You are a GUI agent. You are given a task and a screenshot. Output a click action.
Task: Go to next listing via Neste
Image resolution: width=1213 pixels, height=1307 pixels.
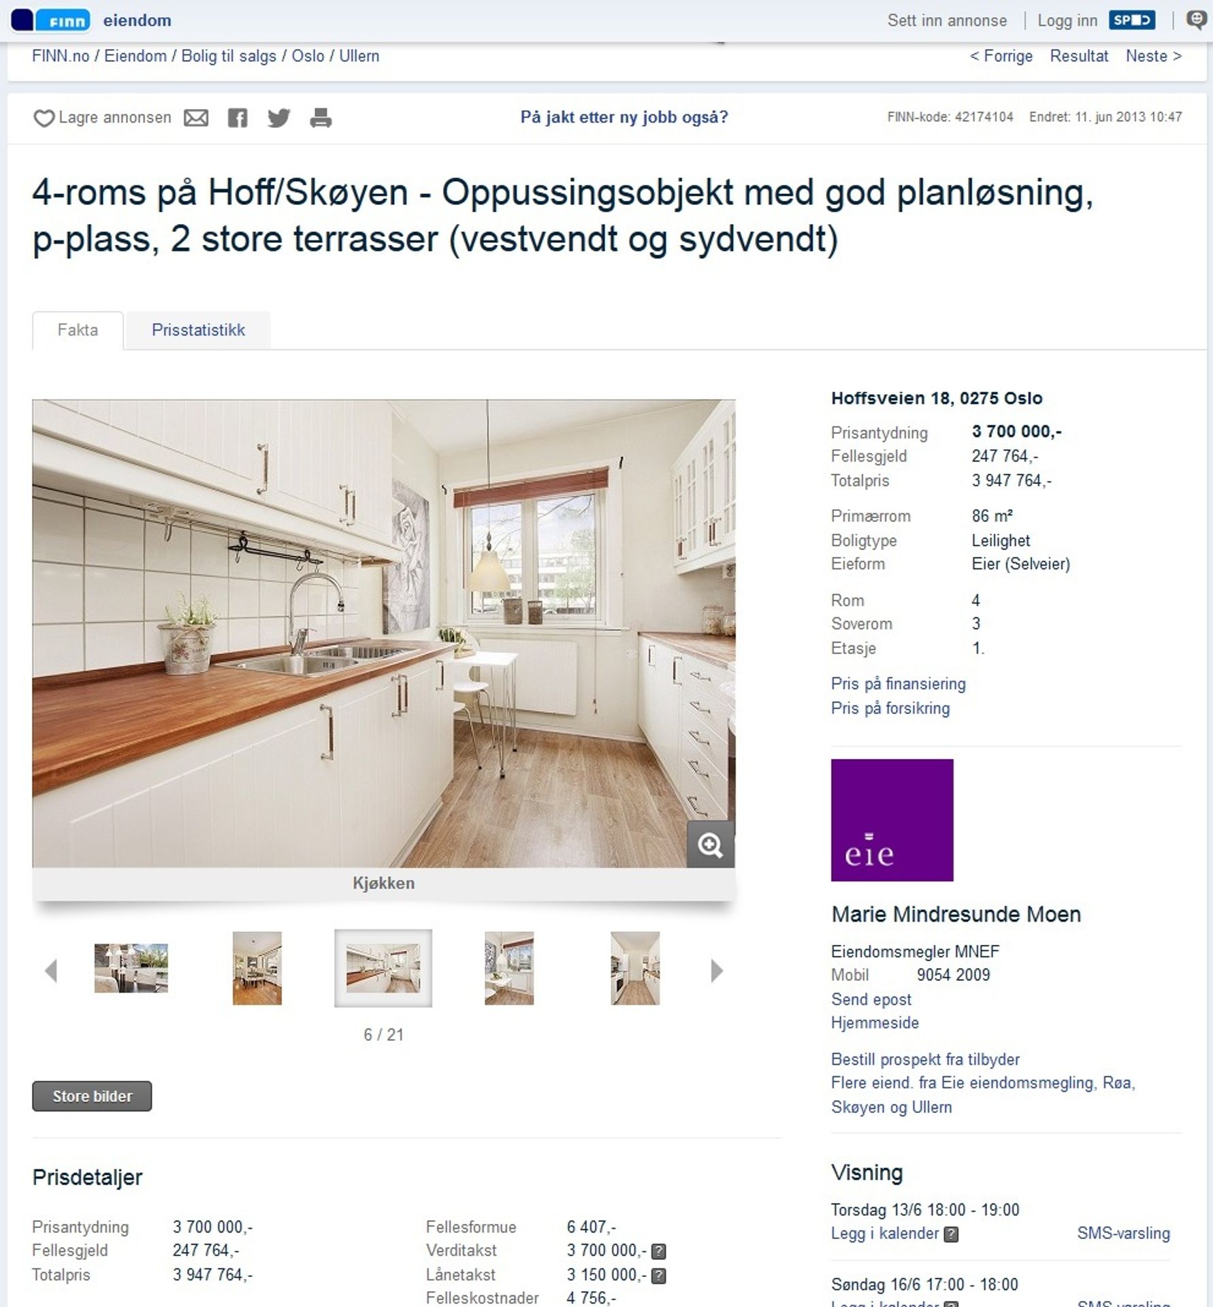tap(1154, 56)
